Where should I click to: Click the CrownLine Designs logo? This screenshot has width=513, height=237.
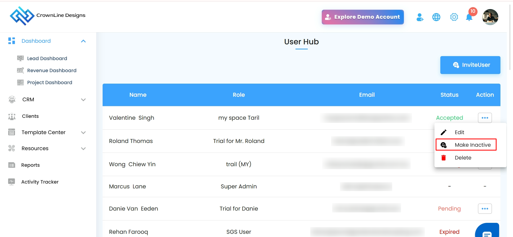[x=22, y=16]
